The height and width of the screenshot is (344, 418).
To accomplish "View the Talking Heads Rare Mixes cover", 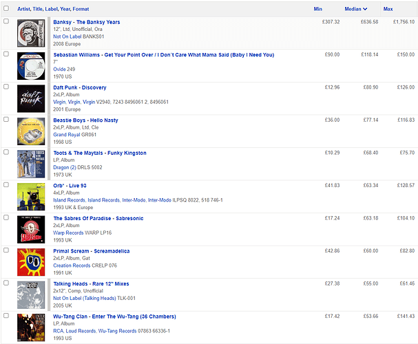I will pyautogui.click(x=31, y=294).
